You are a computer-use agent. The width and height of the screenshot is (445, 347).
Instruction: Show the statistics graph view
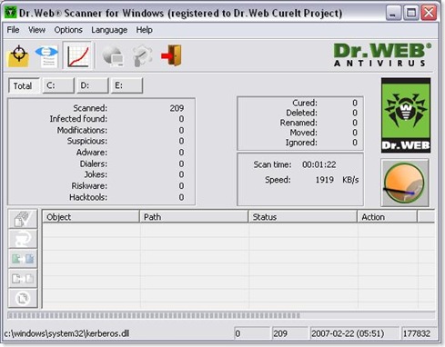click(x=78, y=55)
